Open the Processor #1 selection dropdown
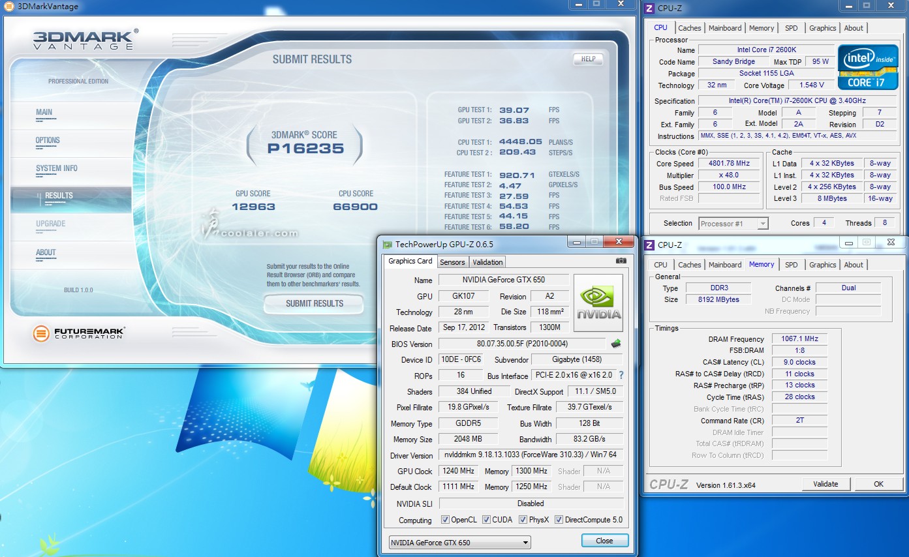909x557 pixels. click(733, 223)
